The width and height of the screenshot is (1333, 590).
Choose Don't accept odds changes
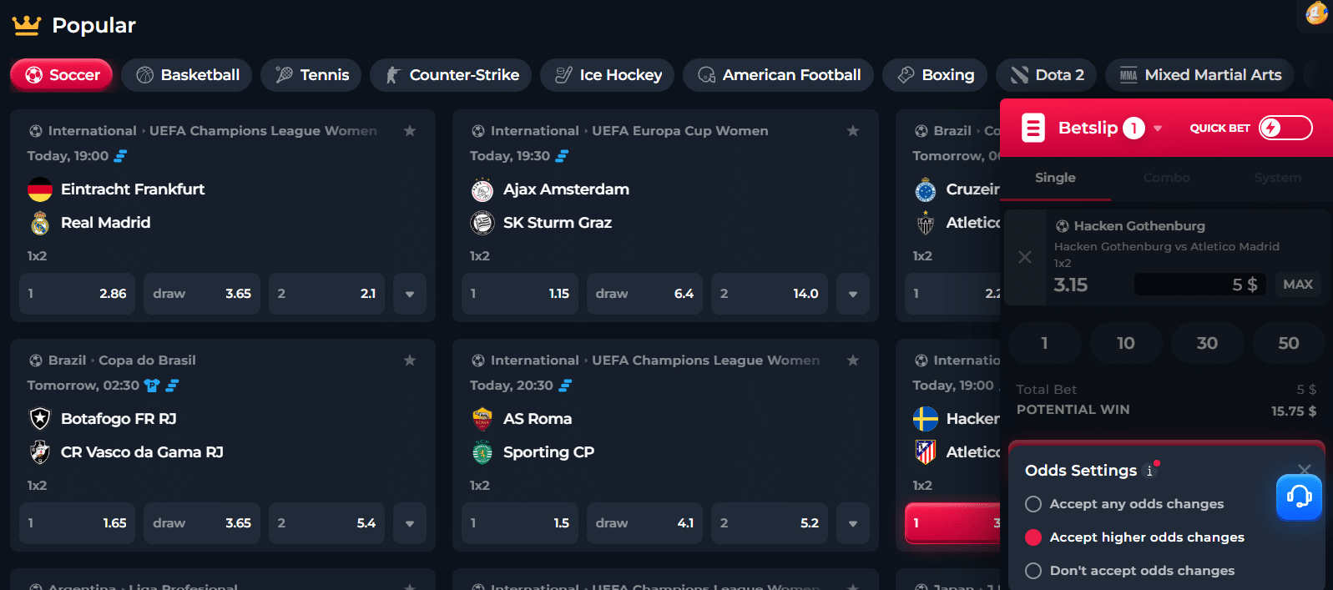click(1033, 571)
